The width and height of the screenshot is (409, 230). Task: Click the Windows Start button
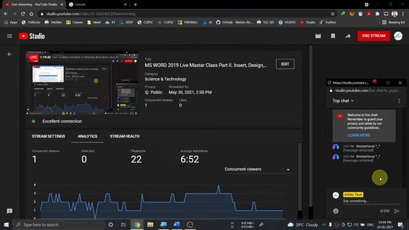click(x=6, y=224)
